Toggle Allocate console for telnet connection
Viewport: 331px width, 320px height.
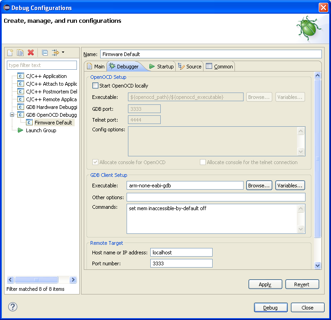pyautogui.click(x=203, y=162)
